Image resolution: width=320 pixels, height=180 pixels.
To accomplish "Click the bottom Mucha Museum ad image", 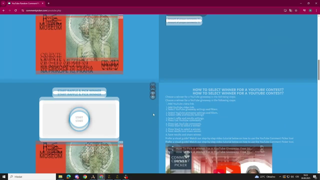I will coord(79,157).
